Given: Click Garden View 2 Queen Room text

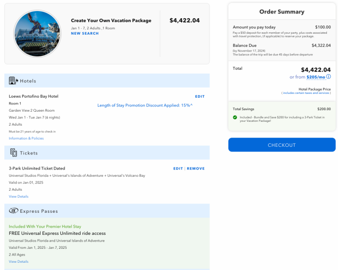Looking at the screenshot, I should coord(32,110).
